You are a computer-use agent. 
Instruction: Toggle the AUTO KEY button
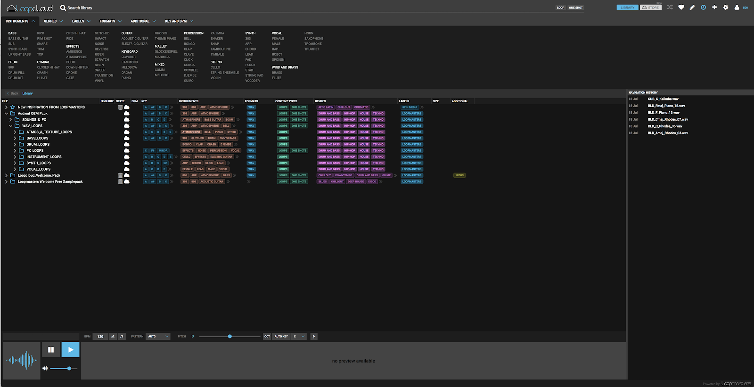click(x=281, y=337)
